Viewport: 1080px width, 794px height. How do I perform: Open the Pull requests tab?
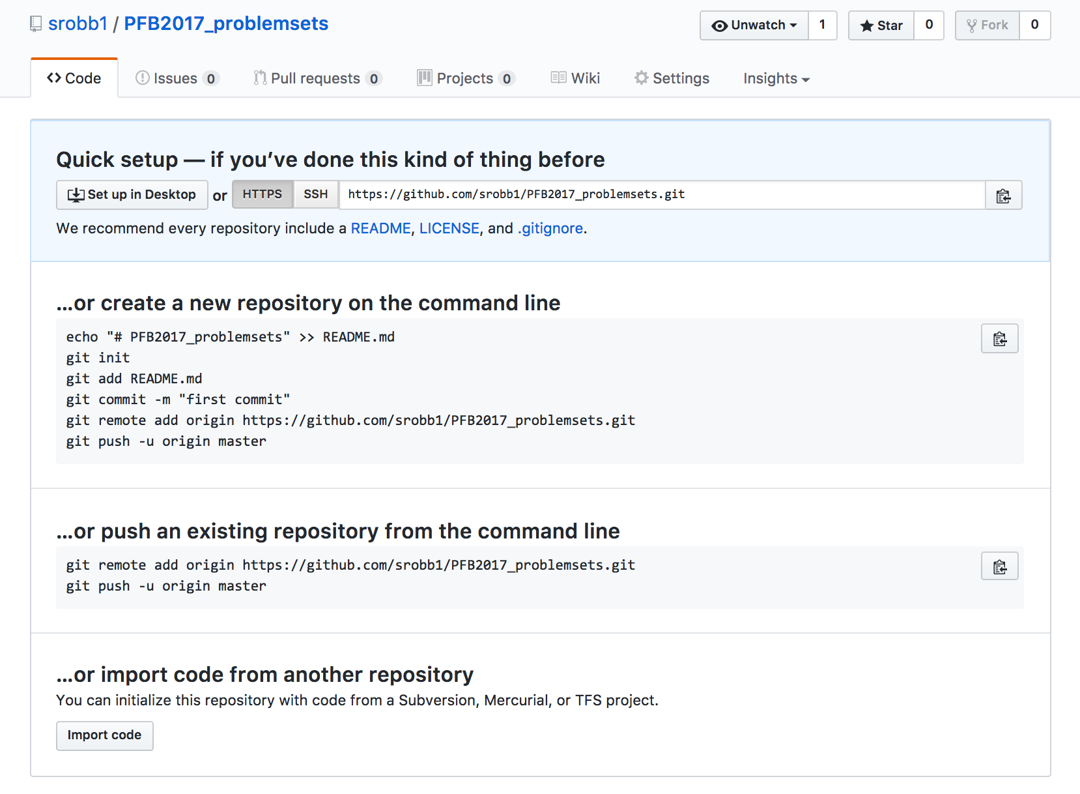click(317, 78)
